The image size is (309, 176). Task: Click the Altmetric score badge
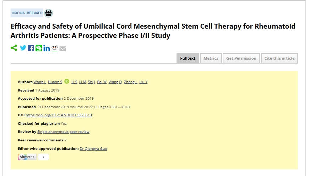click(x=33, y=157)
